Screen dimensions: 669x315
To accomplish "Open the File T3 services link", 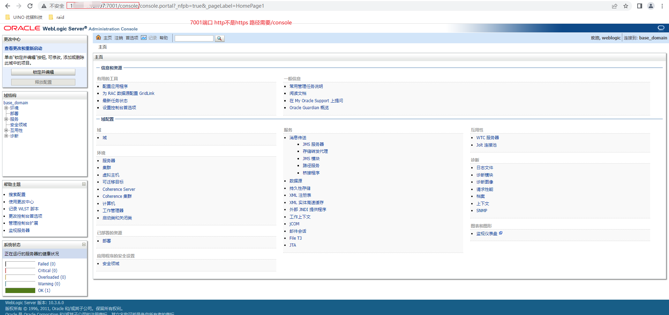I will [x=296, y=238].
